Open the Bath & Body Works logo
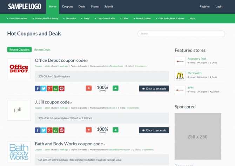The image size is (235, 166). (x=19, y=152)
